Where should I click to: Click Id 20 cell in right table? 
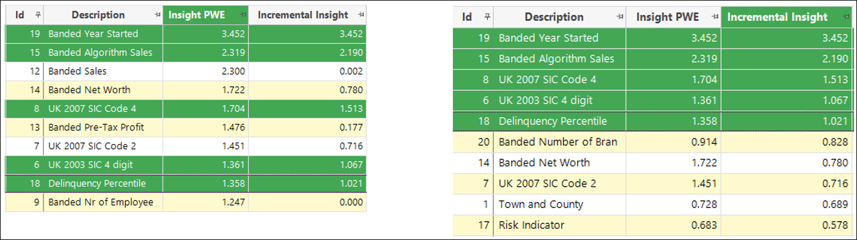(x=473, y=142)
